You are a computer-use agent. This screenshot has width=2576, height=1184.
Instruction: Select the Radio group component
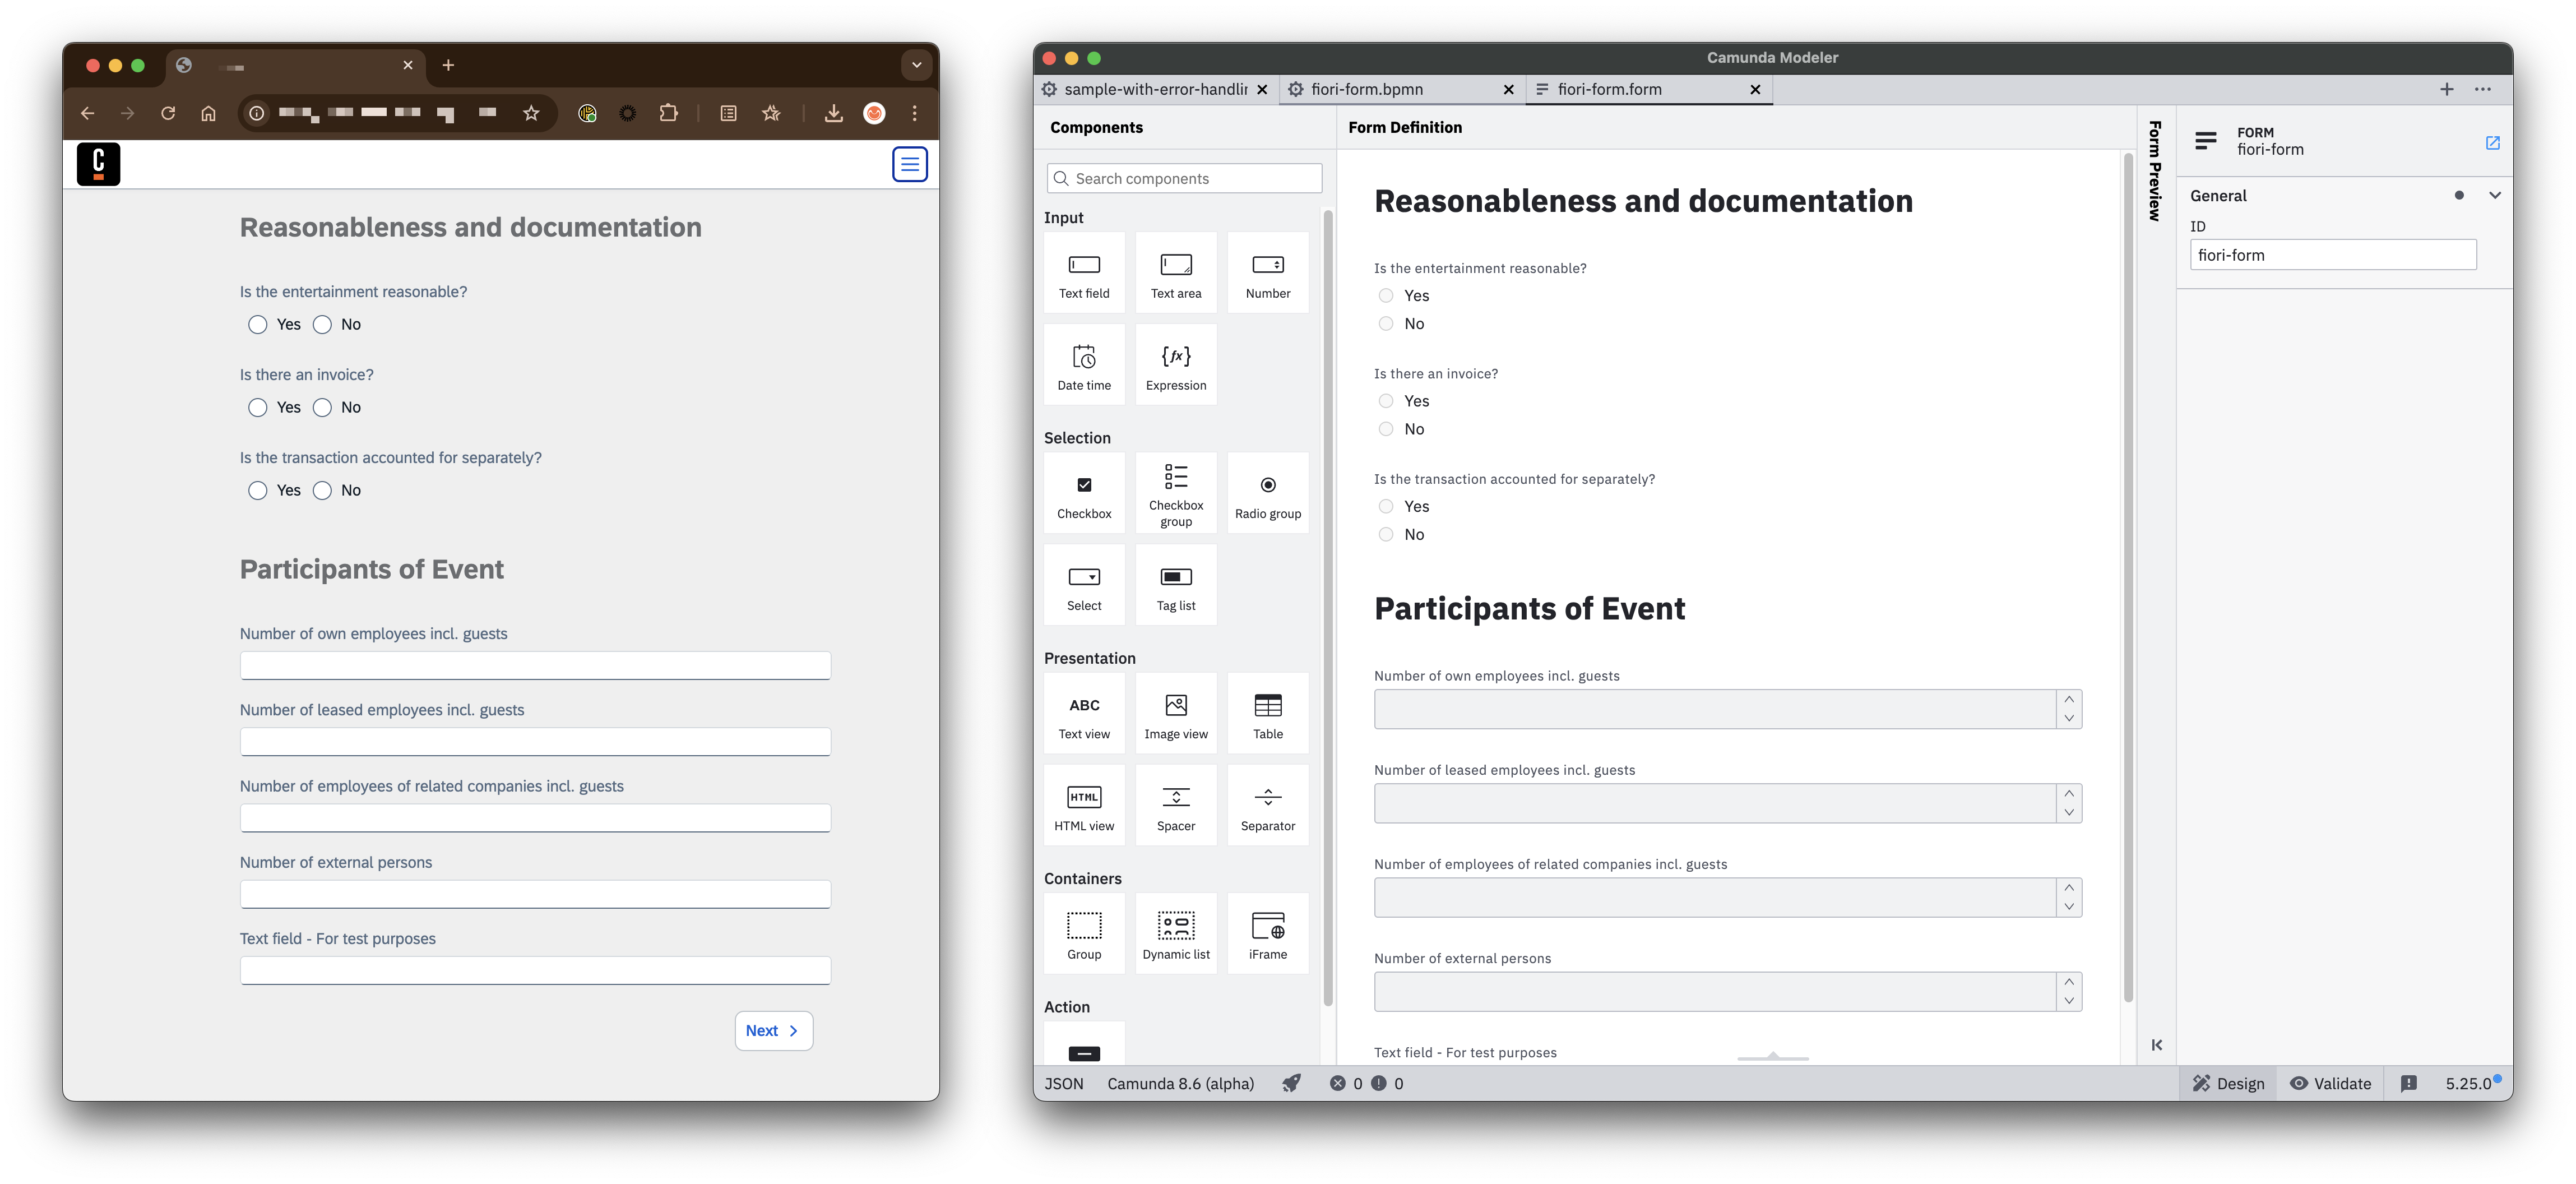point(1267,493)
